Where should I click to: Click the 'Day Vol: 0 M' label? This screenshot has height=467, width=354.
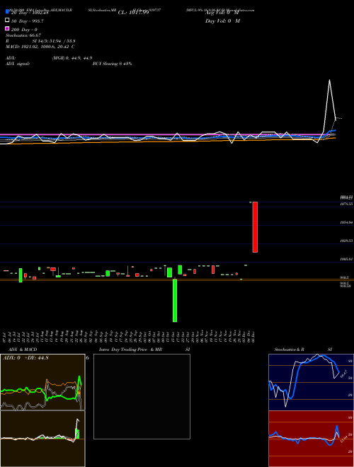(222, 21)
